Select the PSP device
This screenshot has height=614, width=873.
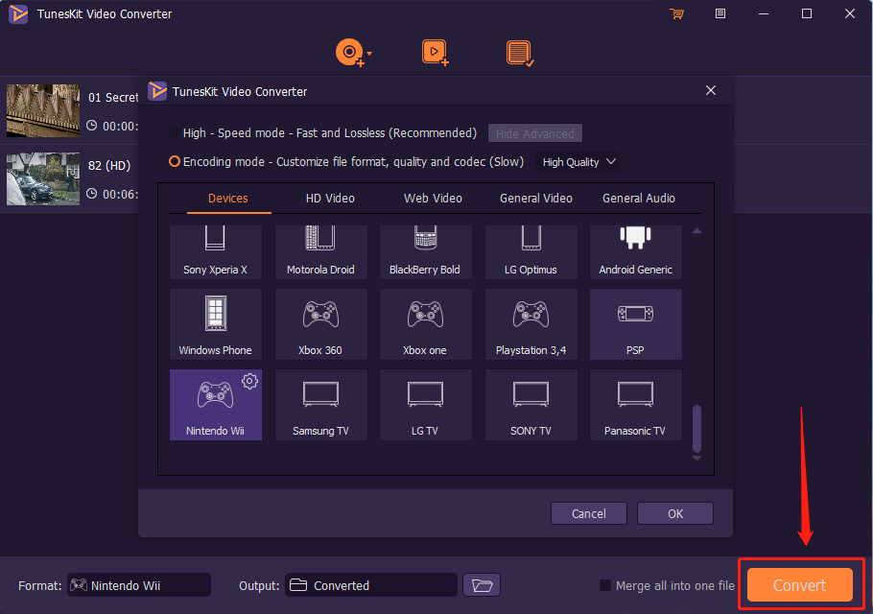pyautogui.click(x=635, y=324)
